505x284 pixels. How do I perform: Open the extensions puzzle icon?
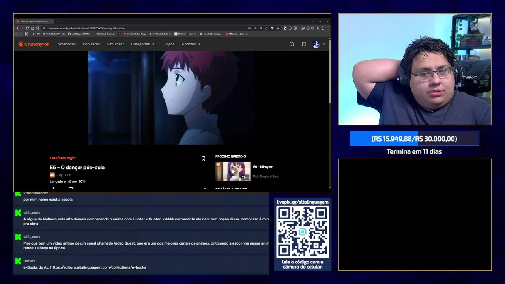(290, 28)
